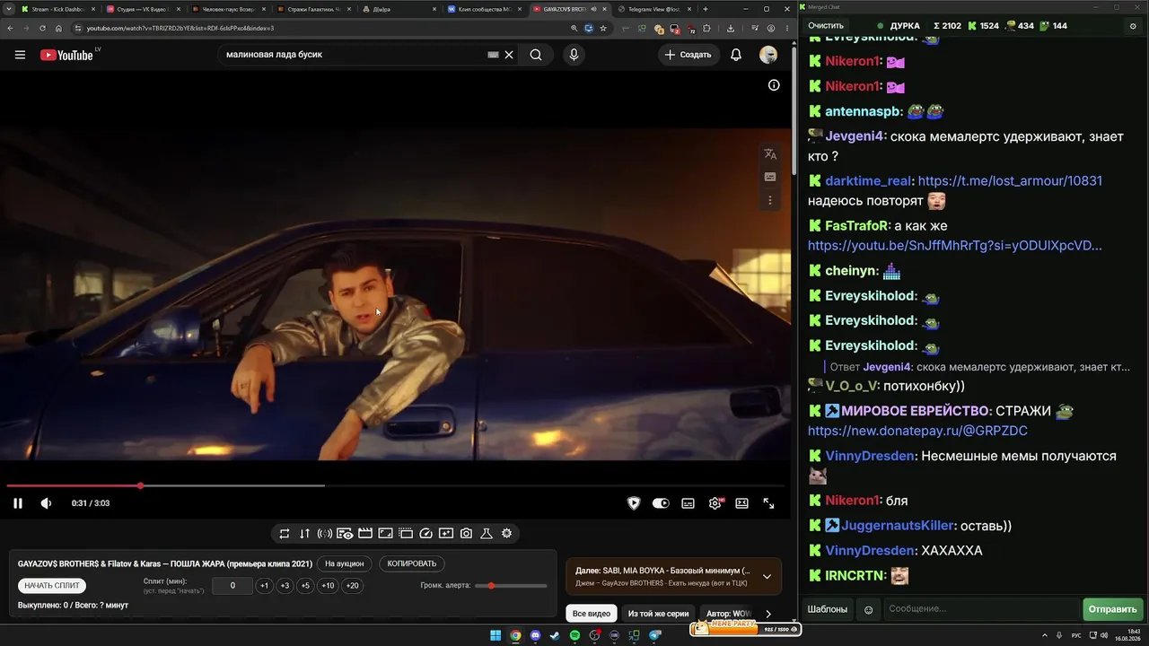Viewport: 1149px width, 646px height.
Task: Pause the playing video
Action: click(x=18, y=503)
